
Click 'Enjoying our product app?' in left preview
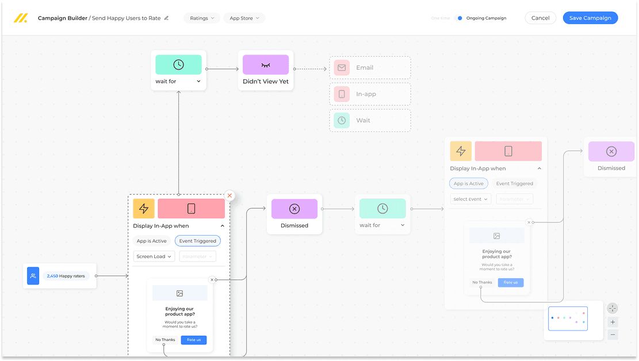click(x=179, y=312)
